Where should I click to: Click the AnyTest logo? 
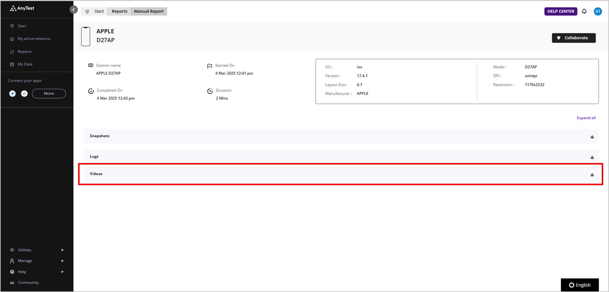pyautogui.click(x=22, y=9)
